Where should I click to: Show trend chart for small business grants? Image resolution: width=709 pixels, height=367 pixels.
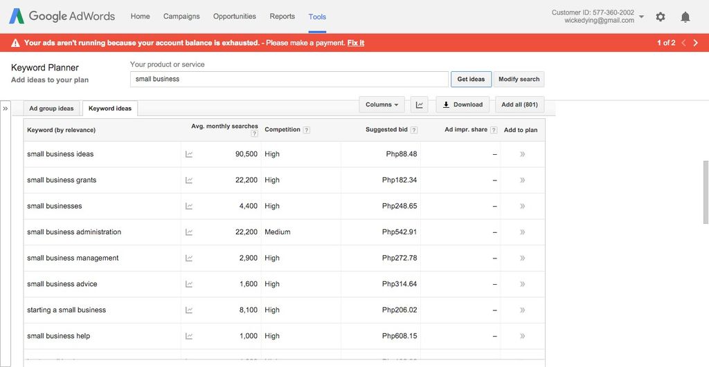click(x=189, y=180)
